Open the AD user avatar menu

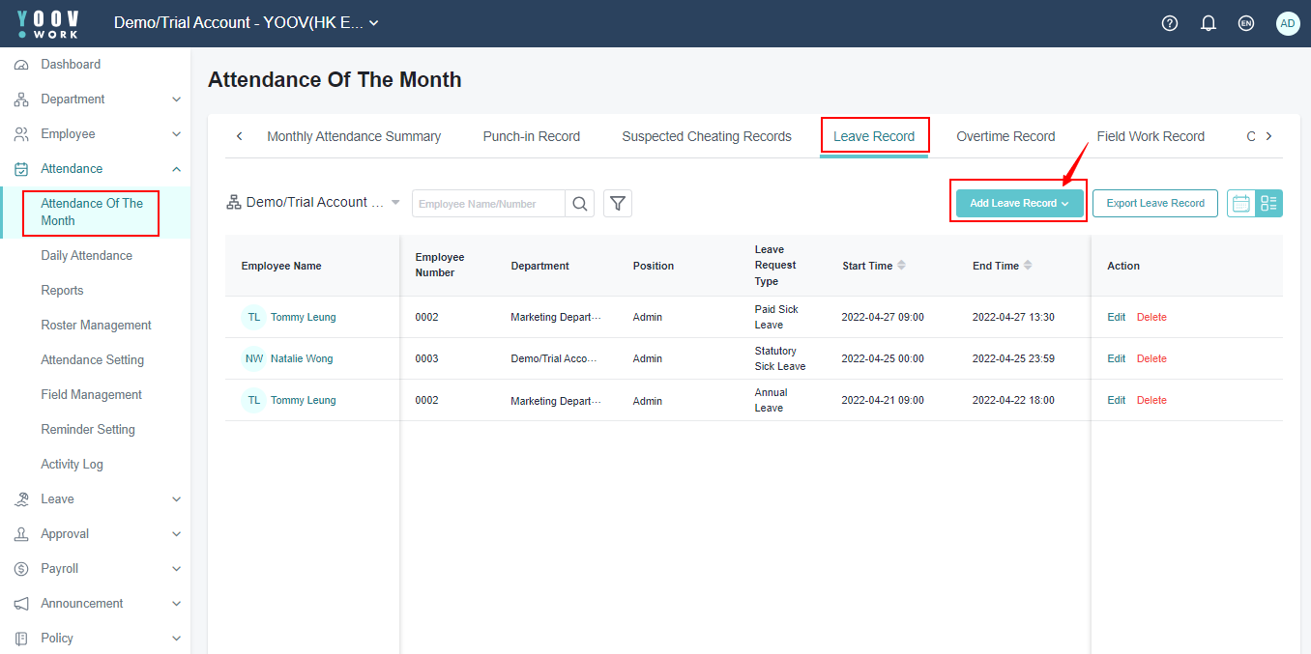pos(1287,23)
